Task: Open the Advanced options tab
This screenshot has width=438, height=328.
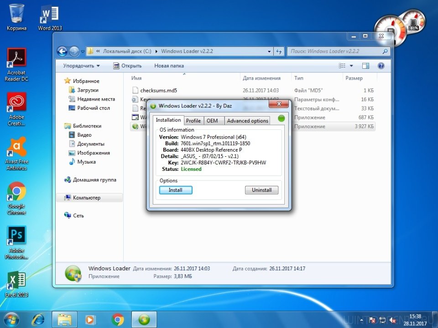Action: click(x=247, y=121)
